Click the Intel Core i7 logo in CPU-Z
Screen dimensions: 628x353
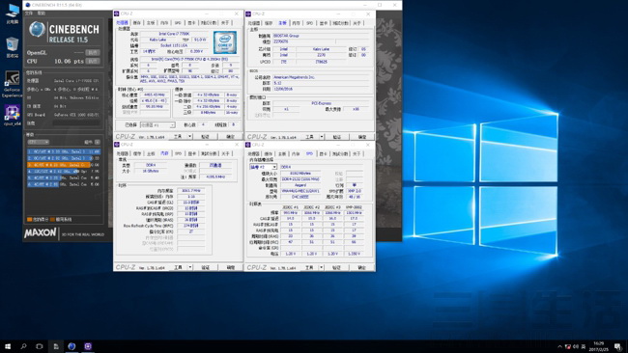coord(225,42)
